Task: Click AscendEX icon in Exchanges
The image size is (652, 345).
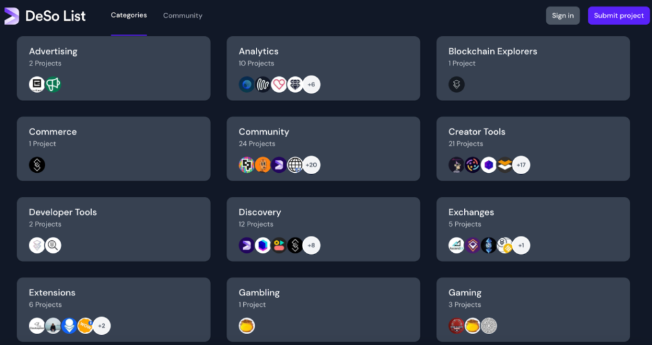Action: pos(457,245)
